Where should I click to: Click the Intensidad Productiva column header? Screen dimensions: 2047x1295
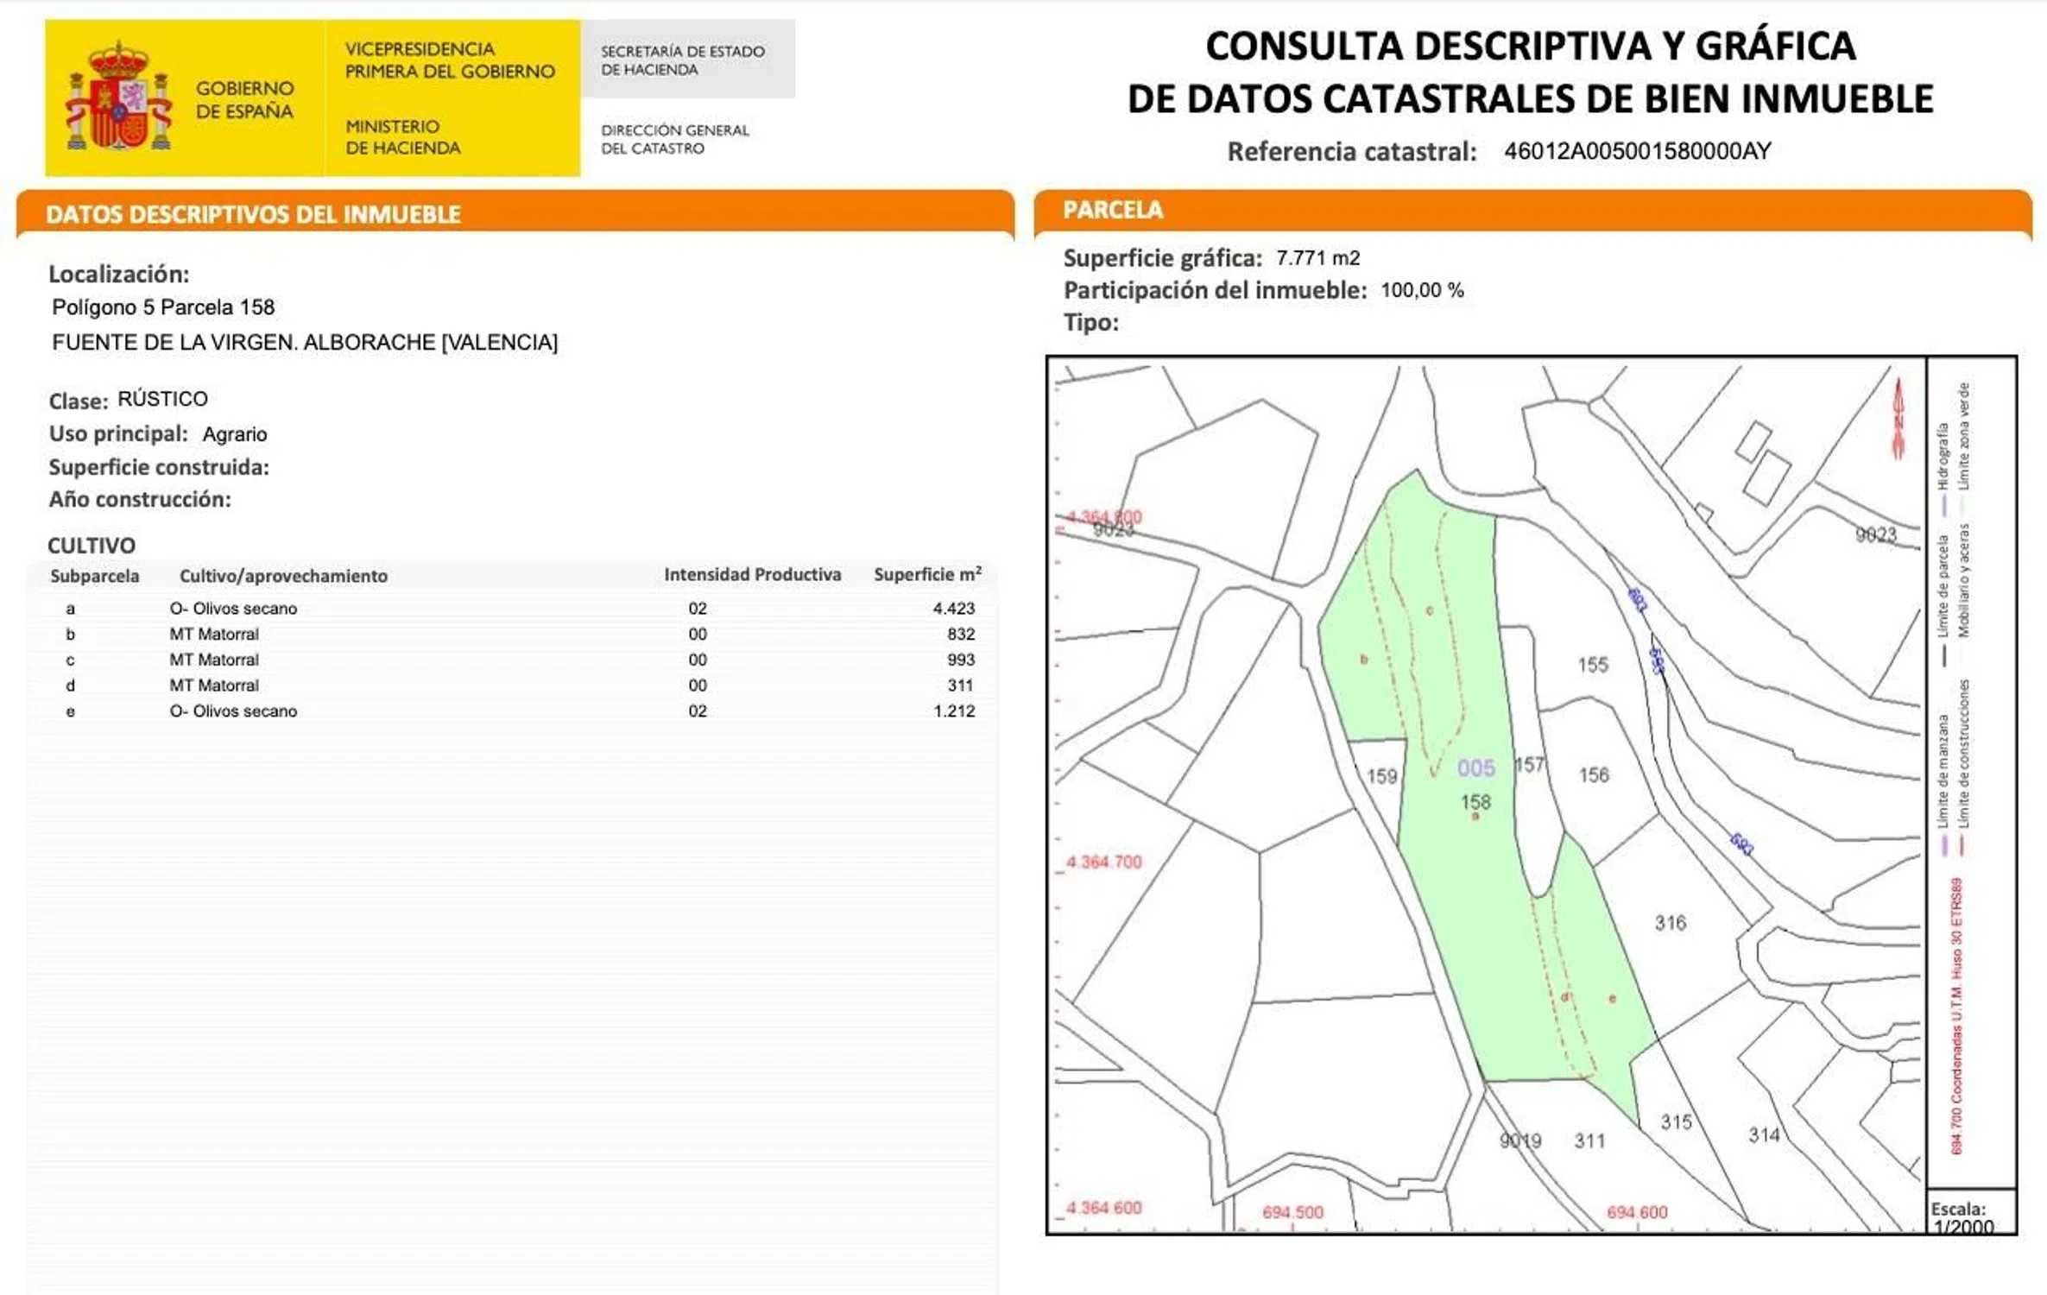752,575
